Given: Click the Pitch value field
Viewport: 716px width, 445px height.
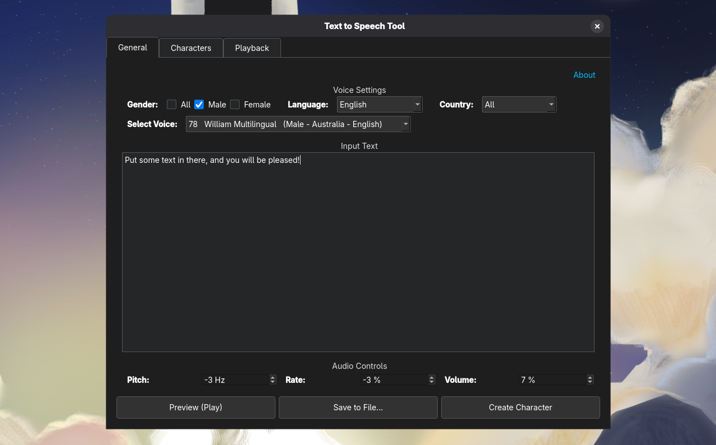Looking at the screenshot, I should click(235, 380).
